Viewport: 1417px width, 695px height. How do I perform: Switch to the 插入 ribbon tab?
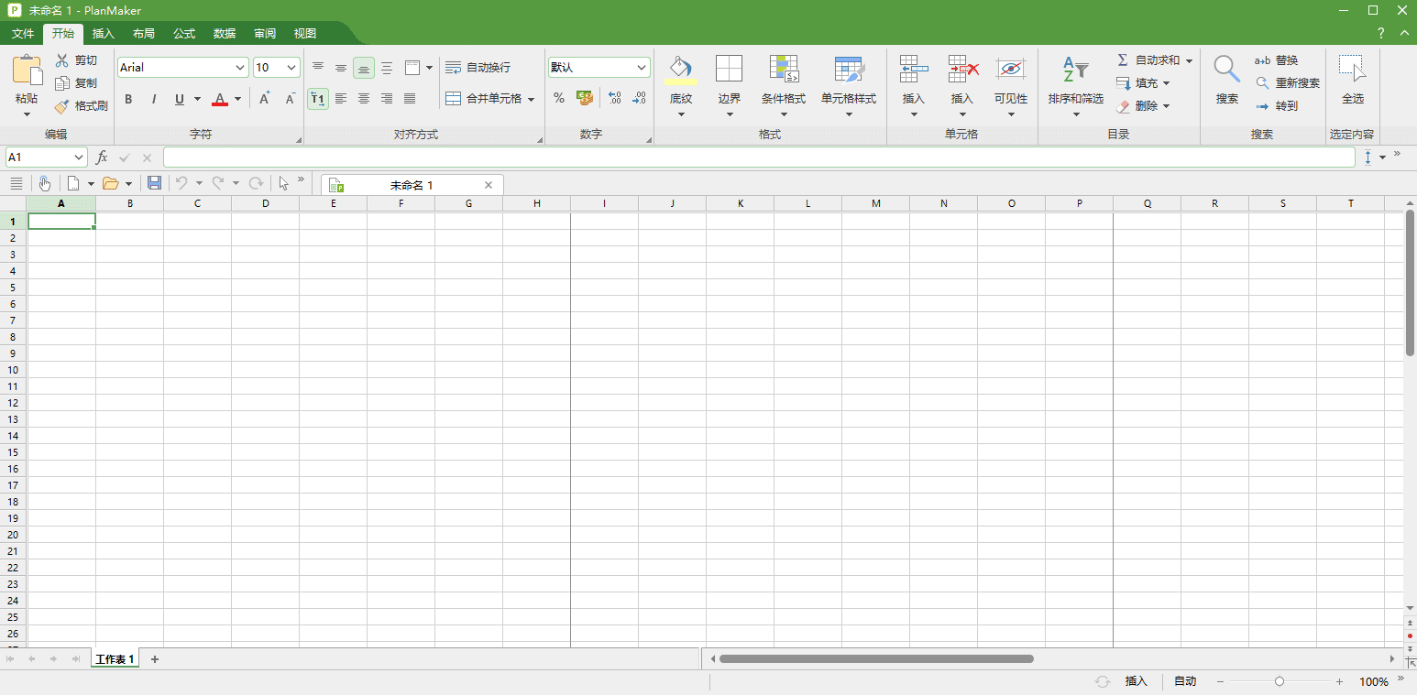(x=104, y=34)
